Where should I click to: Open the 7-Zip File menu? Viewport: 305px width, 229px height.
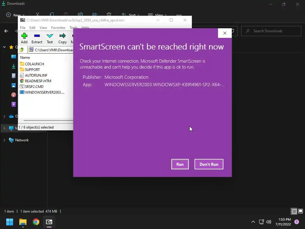(23, 28)
